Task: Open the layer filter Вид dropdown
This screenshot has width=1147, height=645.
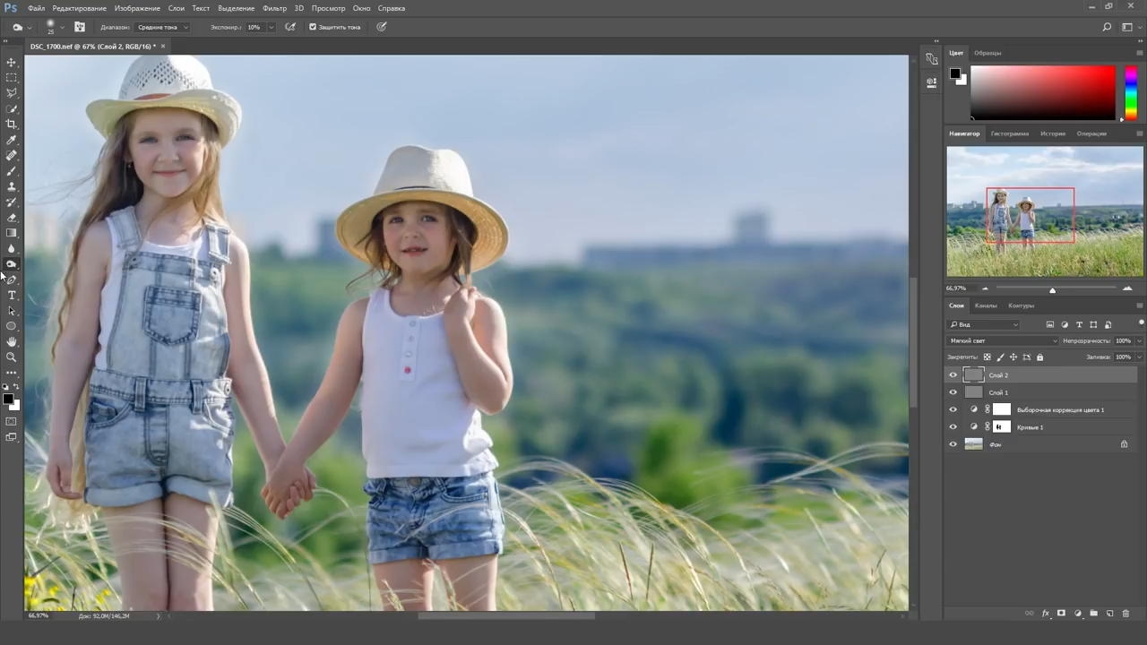Action: pos(984,324)
